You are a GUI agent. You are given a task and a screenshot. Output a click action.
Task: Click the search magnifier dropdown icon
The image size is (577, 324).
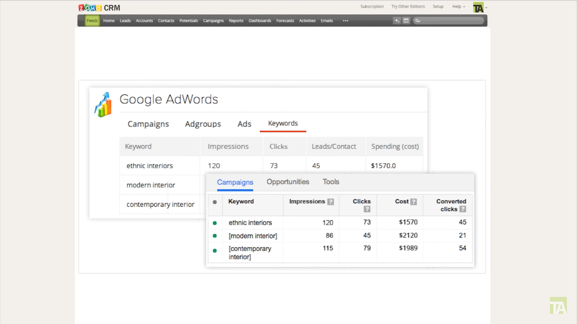click(x=418, y=21)
